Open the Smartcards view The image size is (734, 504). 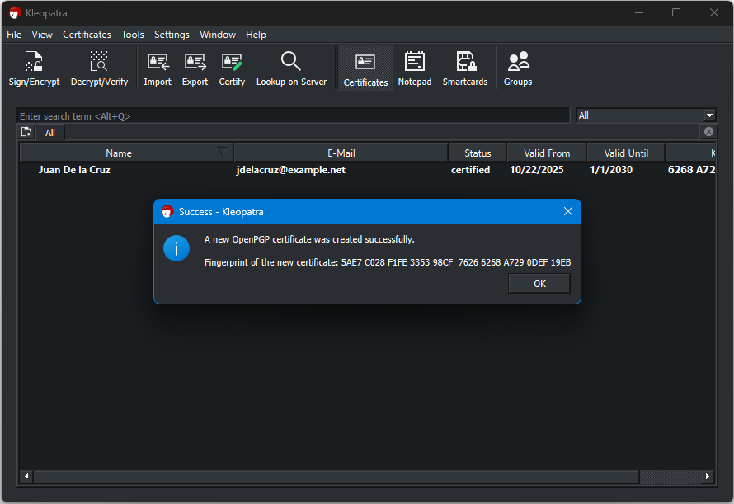click(465, 68)
